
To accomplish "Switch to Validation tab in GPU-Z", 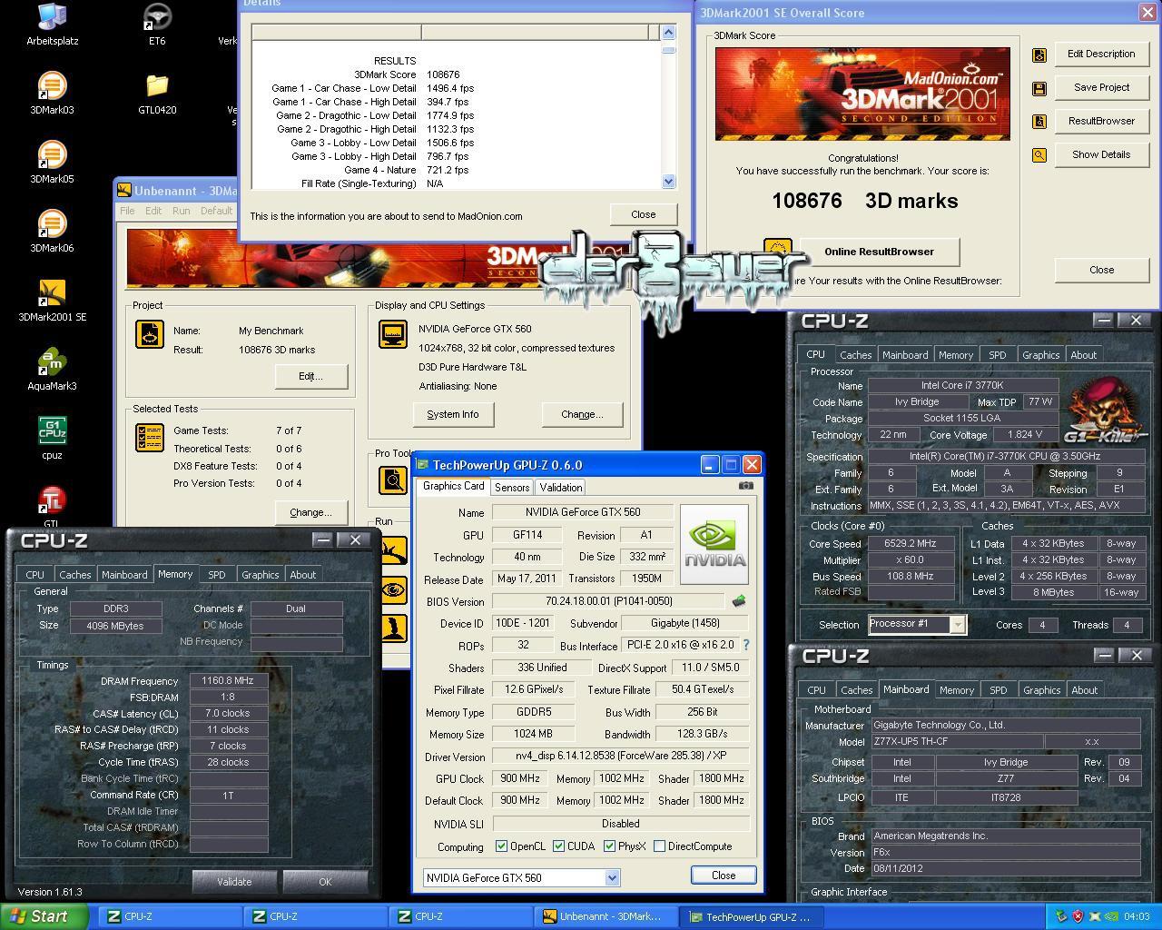I will (x=561, y=488).
